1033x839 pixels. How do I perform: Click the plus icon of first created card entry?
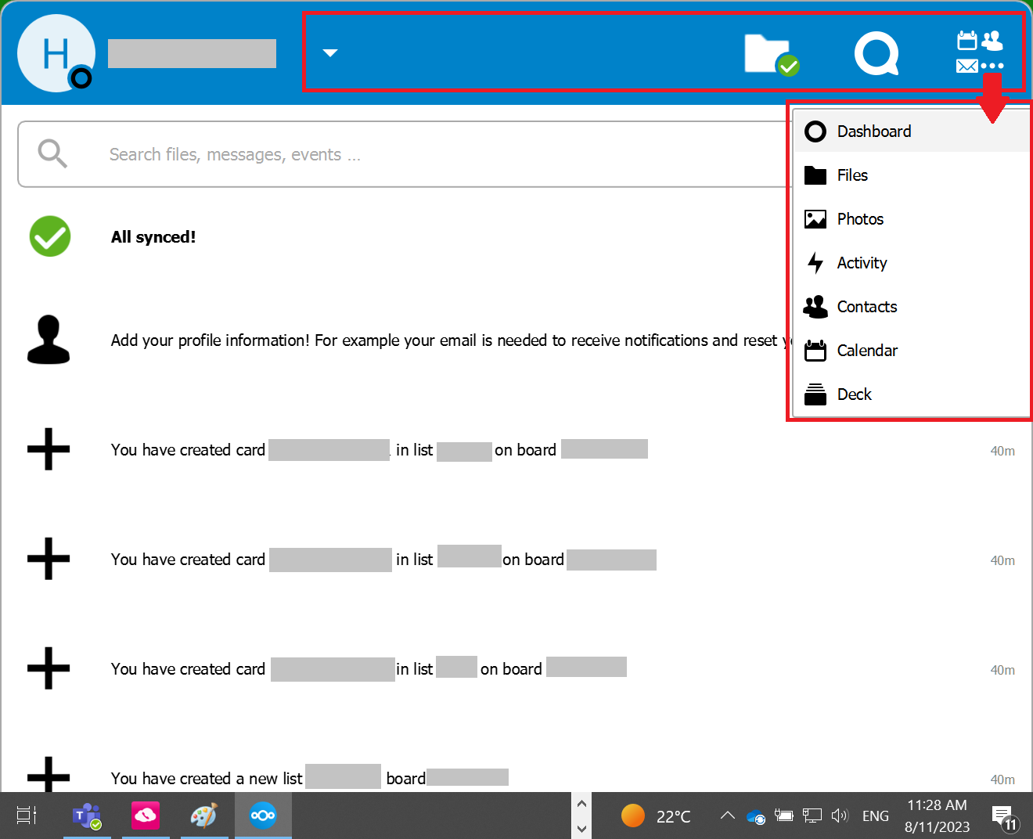(x=49, y=449)
